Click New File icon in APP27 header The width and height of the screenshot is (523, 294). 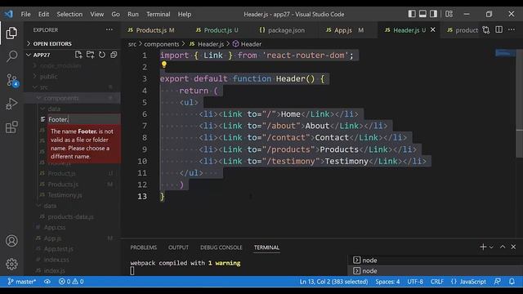point(78,55)
